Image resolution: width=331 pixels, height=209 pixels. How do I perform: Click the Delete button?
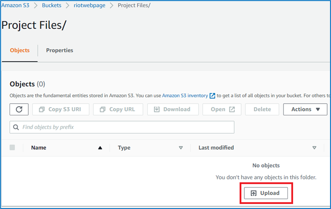tap(262, 109)
